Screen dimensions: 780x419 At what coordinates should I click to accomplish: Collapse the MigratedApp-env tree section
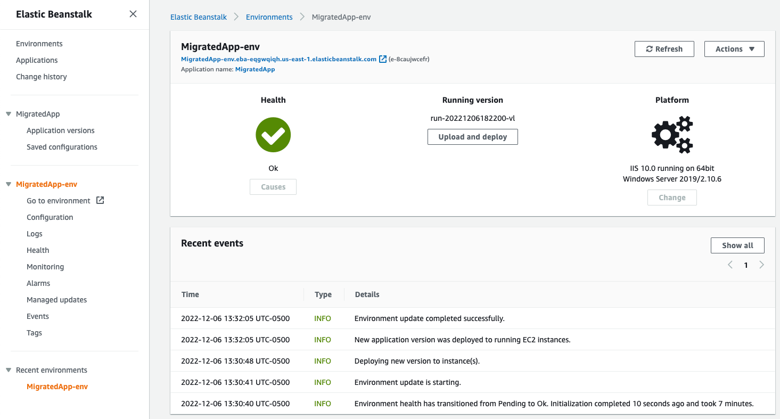pyautogui.click(x=9, y=184)
